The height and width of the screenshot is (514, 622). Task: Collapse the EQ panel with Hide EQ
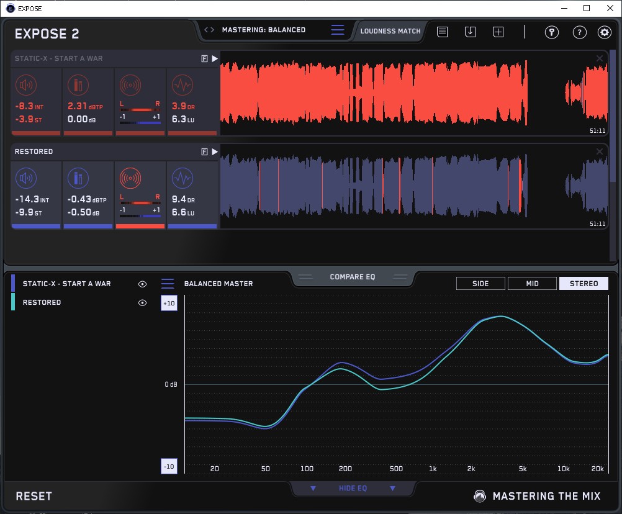pos(353,488)
